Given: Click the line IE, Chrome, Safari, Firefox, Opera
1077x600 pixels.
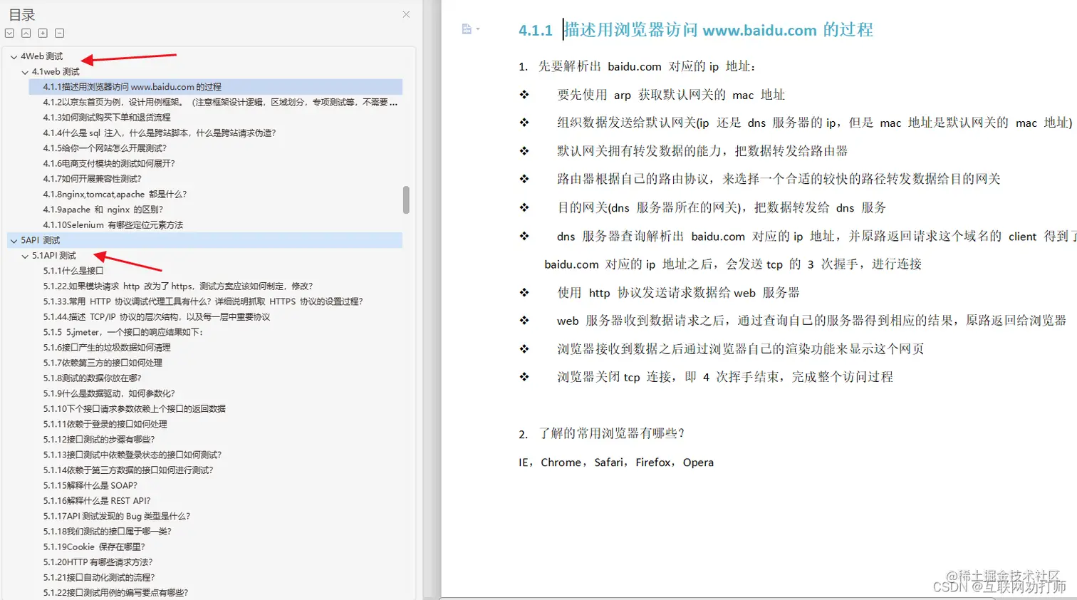Looking at the screenshot, I should tap(616, 462).
